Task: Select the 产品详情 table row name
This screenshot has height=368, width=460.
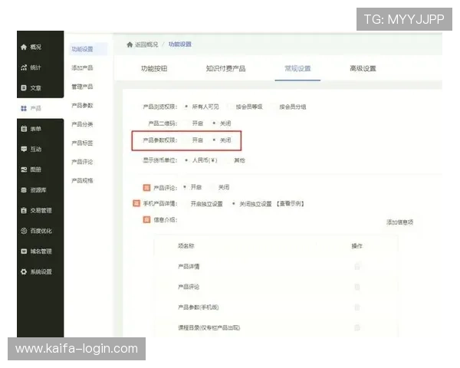Action: click(189, 267)
